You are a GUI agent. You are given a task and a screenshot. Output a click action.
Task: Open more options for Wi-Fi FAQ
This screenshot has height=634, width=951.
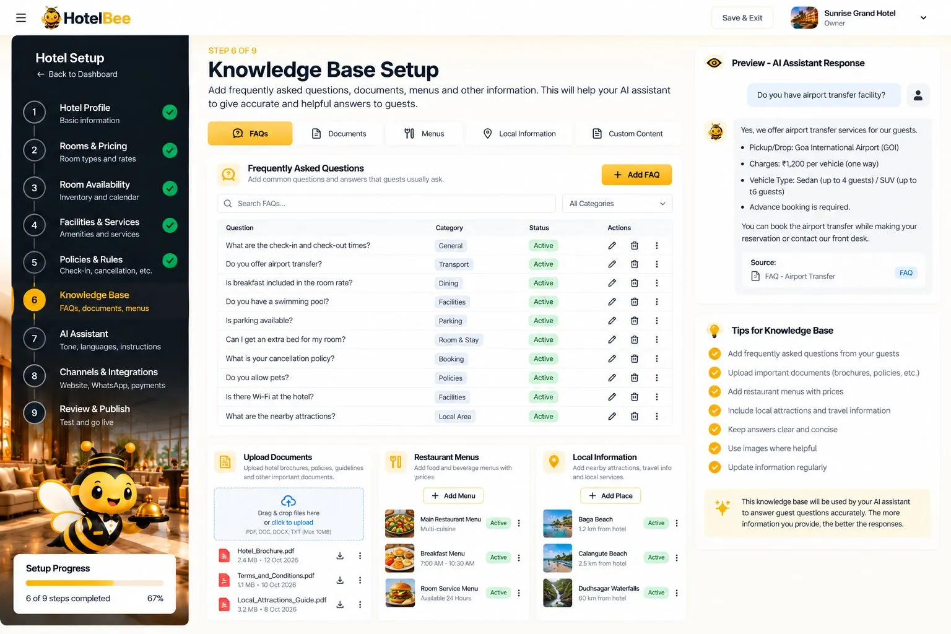[657, 397]
